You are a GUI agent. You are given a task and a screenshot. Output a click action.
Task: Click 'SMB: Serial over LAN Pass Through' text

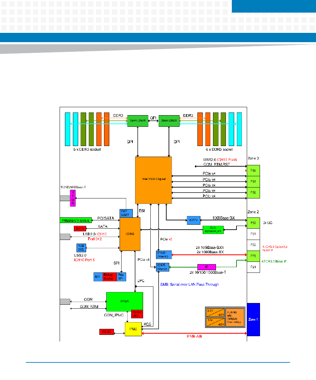(x=190, y=284)
